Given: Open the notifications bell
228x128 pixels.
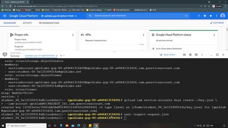Looking at the screenshot, I should pos(211,16).
